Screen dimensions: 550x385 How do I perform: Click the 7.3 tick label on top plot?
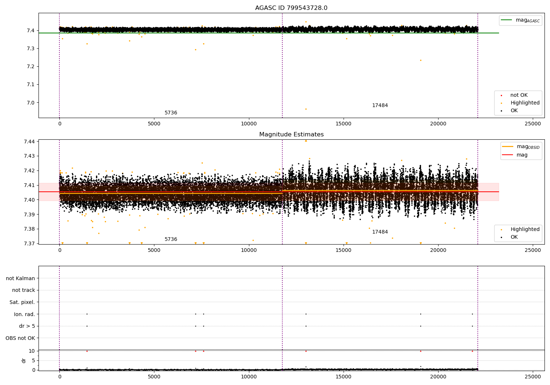point(30,49)
